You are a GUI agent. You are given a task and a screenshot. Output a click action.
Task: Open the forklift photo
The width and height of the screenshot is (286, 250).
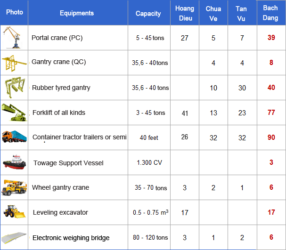point(14,113)
